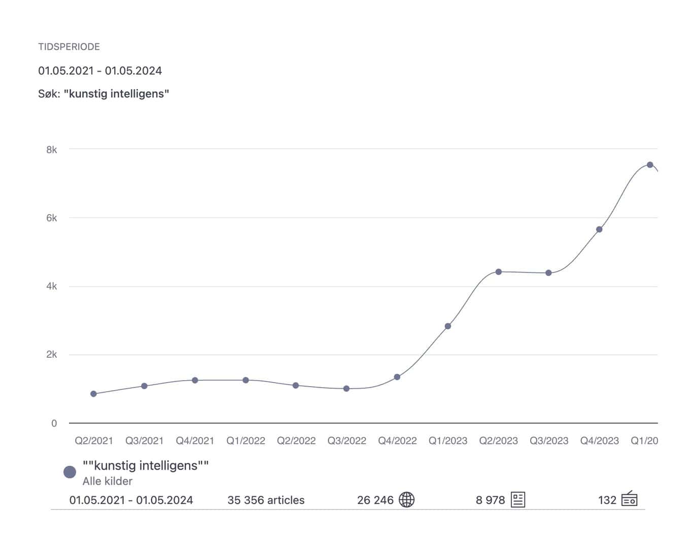
Task: Click the Q2/2023 data point
Action: (x=499, y=272)
